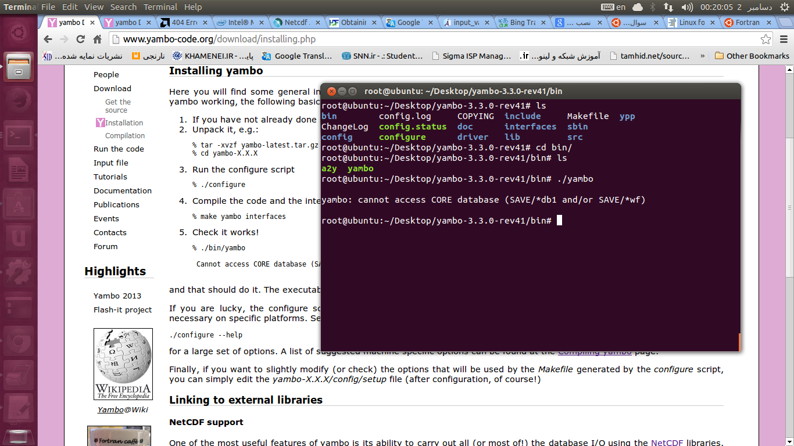
Task: Open the sound volume indicator
Action: tap(687, 7)
